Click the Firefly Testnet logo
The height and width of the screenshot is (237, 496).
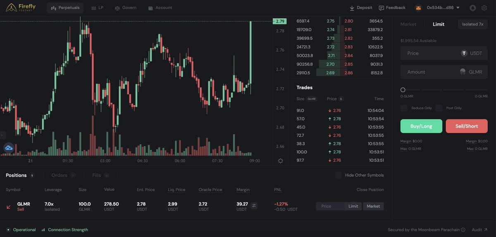(21, 7)
